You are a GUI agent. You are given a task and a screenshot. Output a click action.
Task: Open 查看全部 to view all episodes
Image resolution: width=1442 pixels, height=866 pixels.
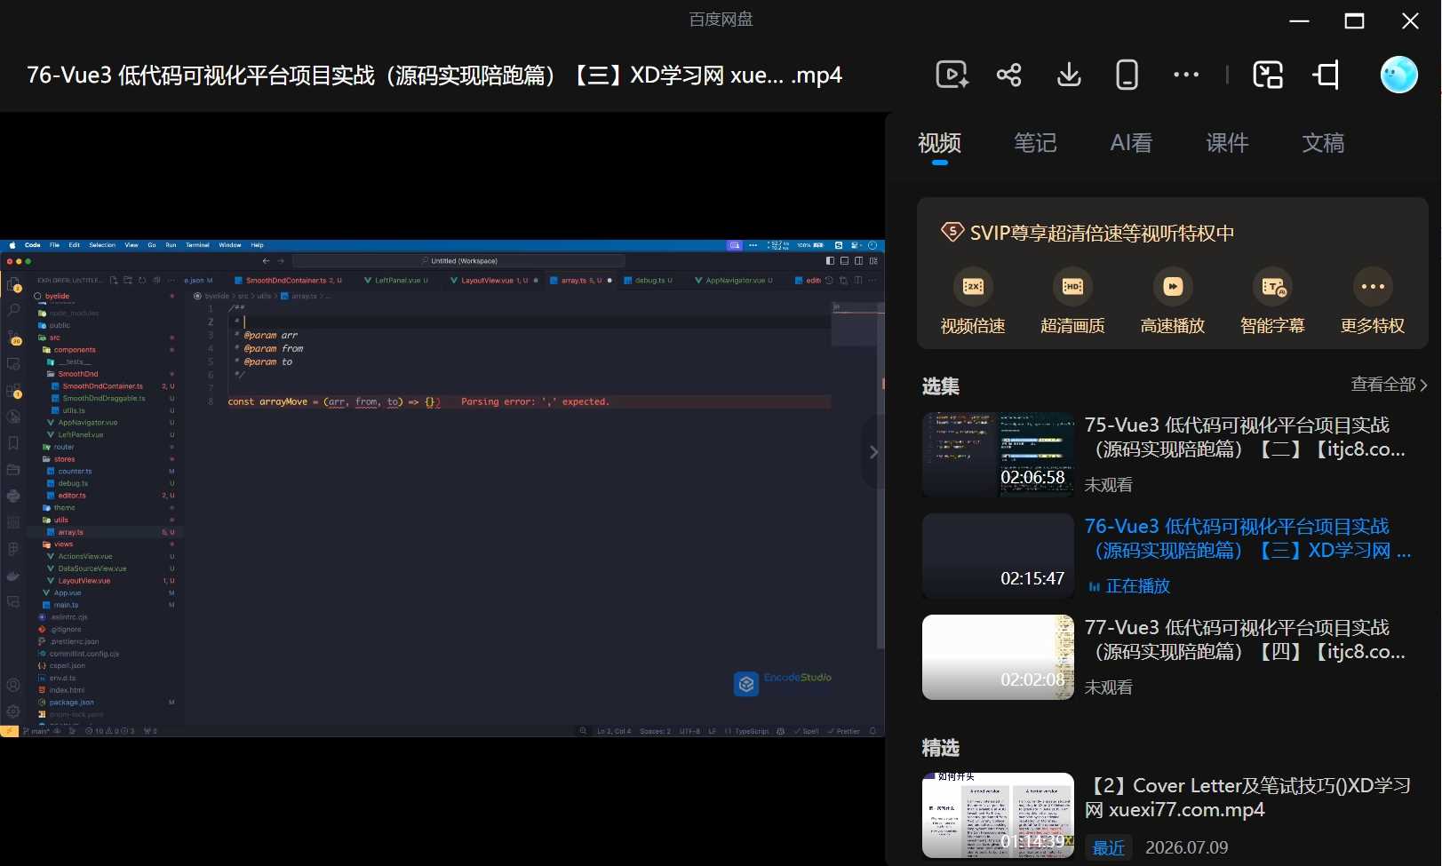click(x=1389, y=385)
